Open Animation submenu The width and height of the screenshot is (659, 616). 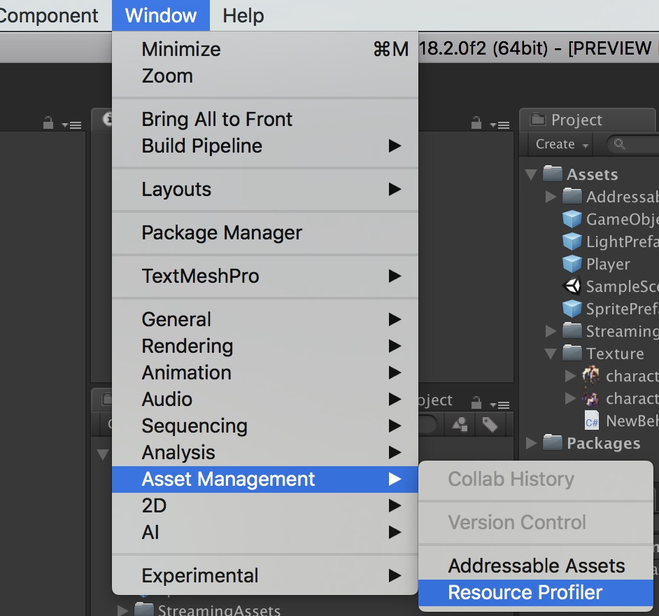[x=264, y=372]
